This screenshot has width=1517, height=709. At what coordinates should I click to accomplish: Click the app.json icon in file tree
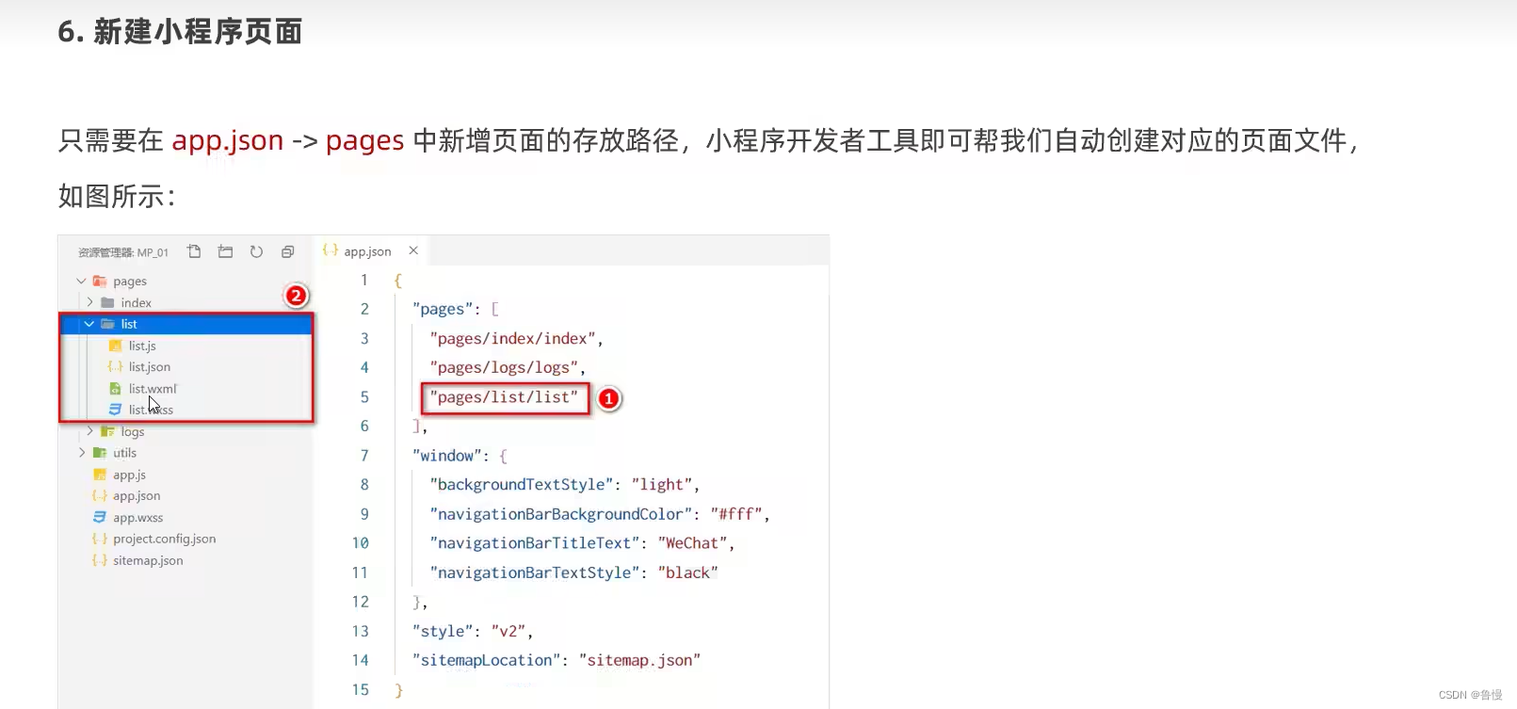(x=100, y=495)
